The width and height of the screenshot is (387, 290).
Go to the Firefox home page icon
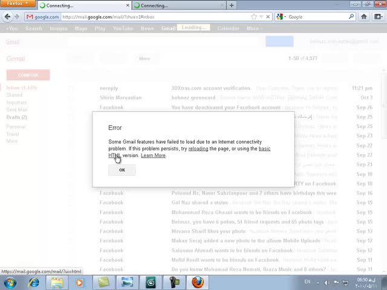point(364,17)
